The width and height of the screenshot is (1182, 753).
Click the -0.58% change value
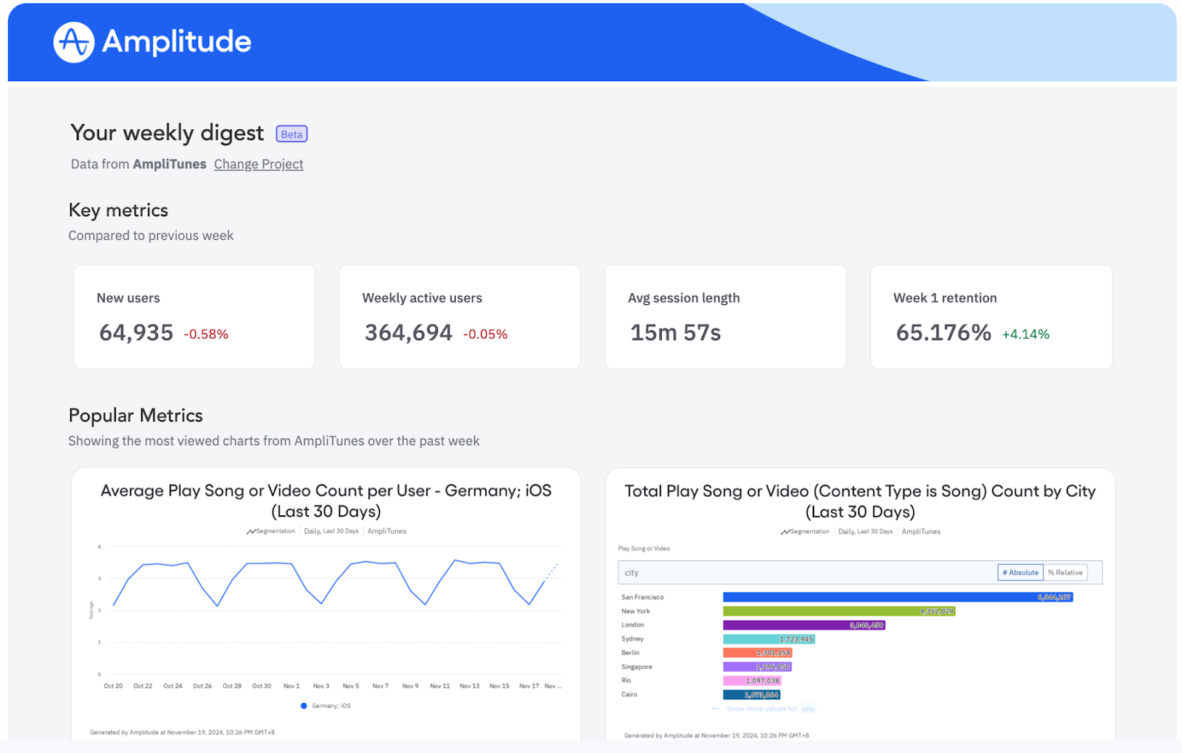[x=206, y=334]
